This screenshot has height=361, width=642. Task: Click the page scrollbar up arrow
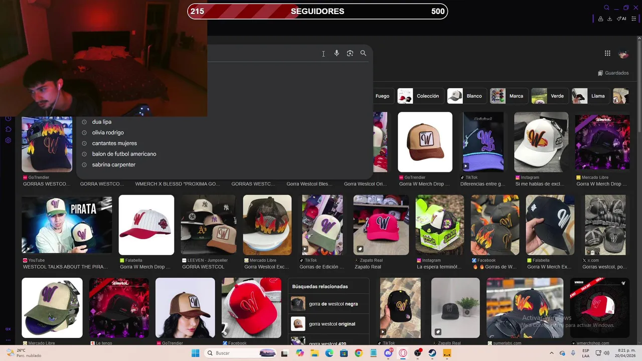pos(639,39)
